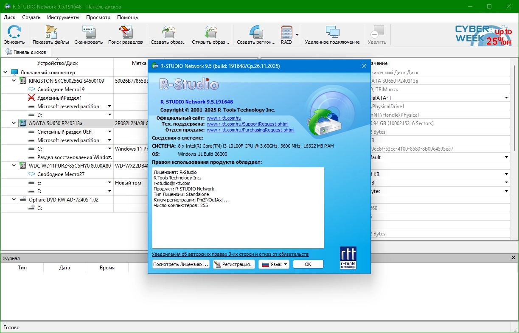Open the www.r-tt.com/ru official site link
Image resolution: width=519 pixels, height=333 pixels.
coord(224,118)
